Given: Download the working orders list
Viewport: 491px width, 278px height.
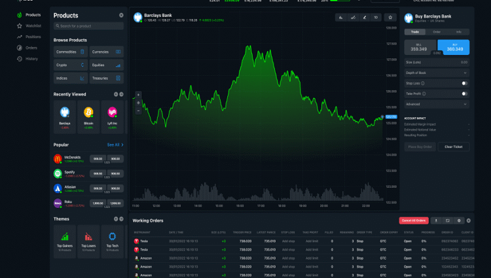Looking at the screenshot, I should pyautogui.click(x=436, y=220).
